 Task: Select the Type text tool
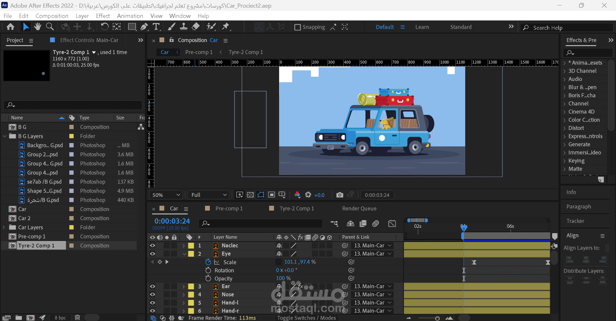click(x=156, y=27)
